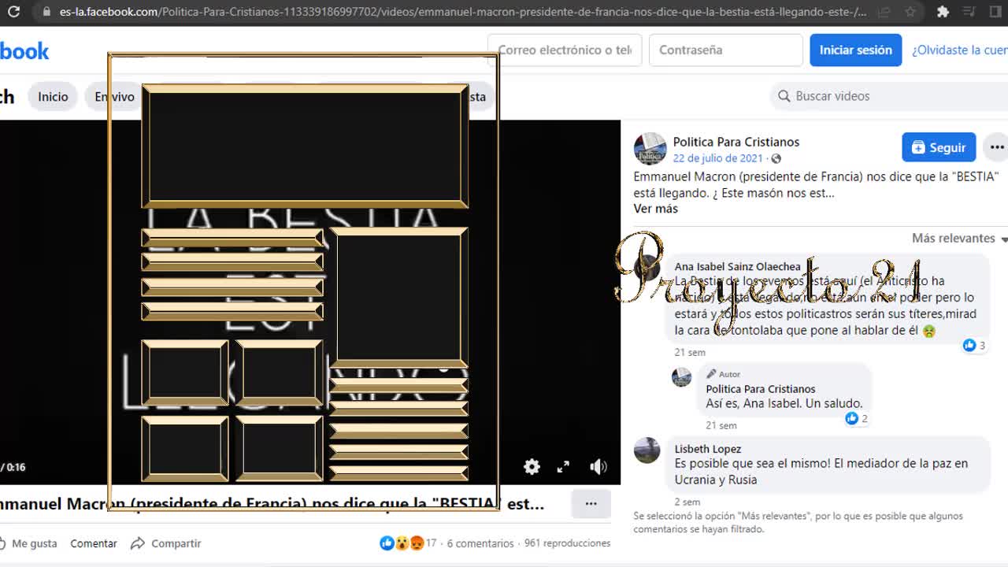This screenshot has height=567, width=1008.
Task: Open Lisbeth Lopez's profile name
Action: pos(708,449)
